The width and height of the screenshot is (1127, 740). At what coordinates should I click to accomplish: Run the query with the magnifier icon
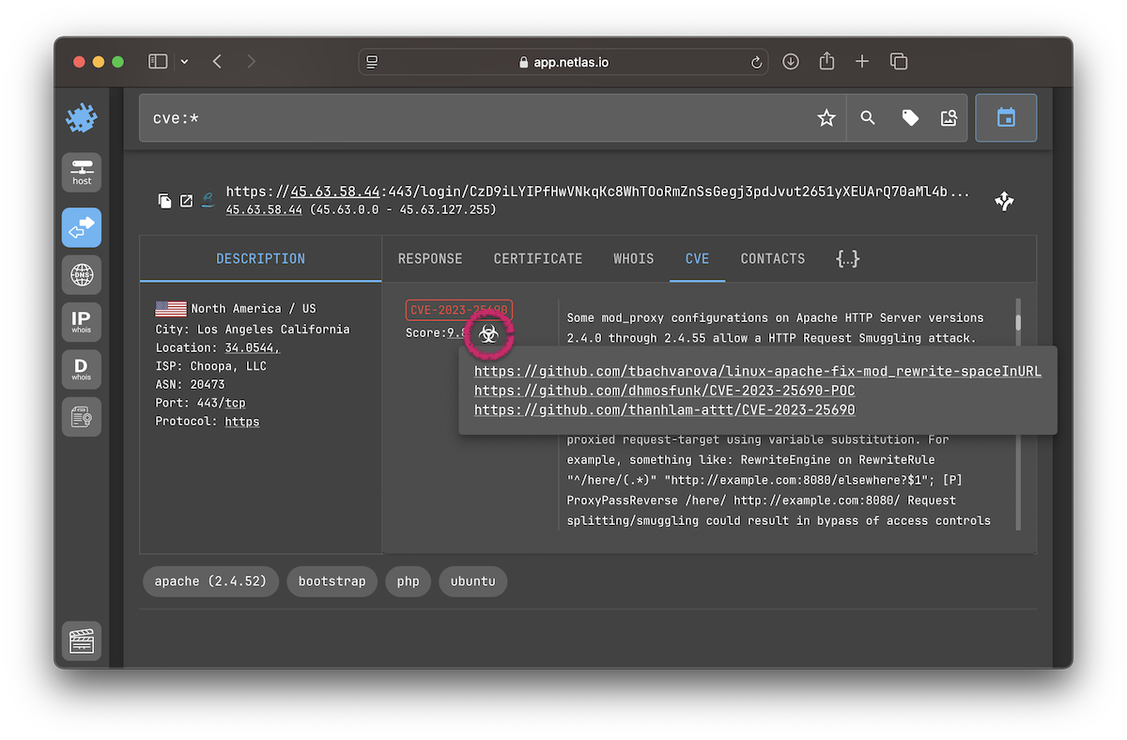[867, 117]
